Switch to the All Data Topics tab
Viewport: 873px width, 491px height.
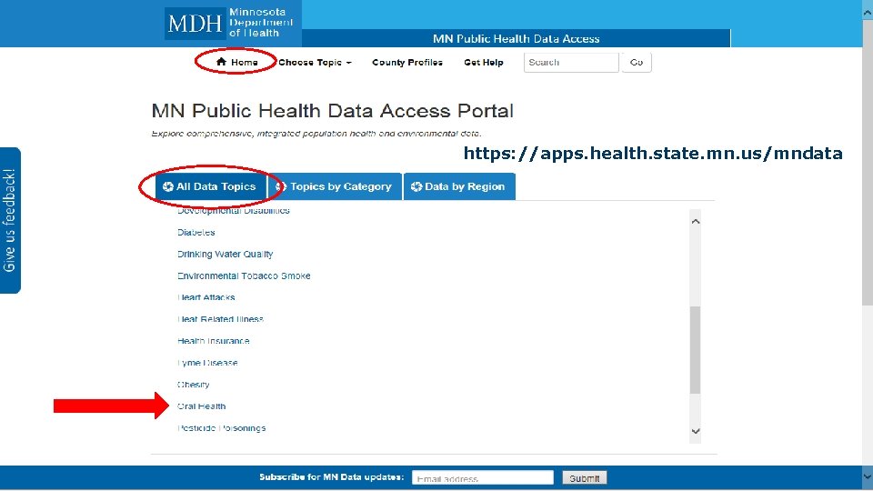pos(210,186)
